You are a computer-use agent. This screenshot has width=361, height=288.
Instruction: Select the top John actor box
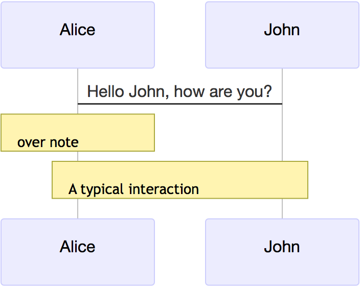click(x=282, y=35)
